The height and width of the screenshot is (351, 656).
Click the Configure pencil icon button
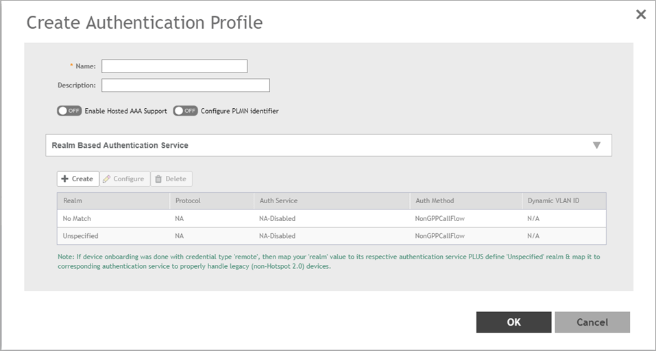click(x=124, y=179)
